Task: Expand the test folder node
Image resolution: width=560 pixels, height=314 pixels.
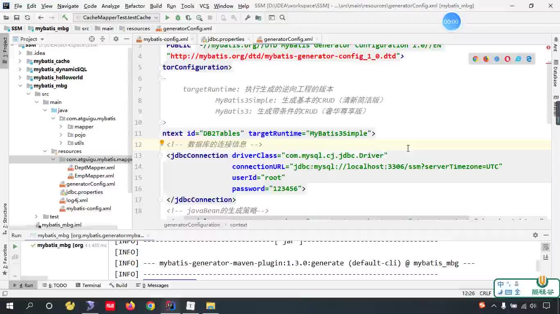Action: (36, 217)
